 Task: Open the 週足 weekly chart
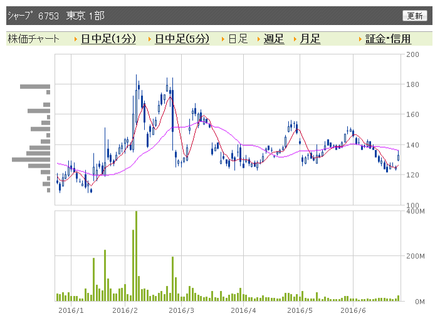[x=274, y=39]
